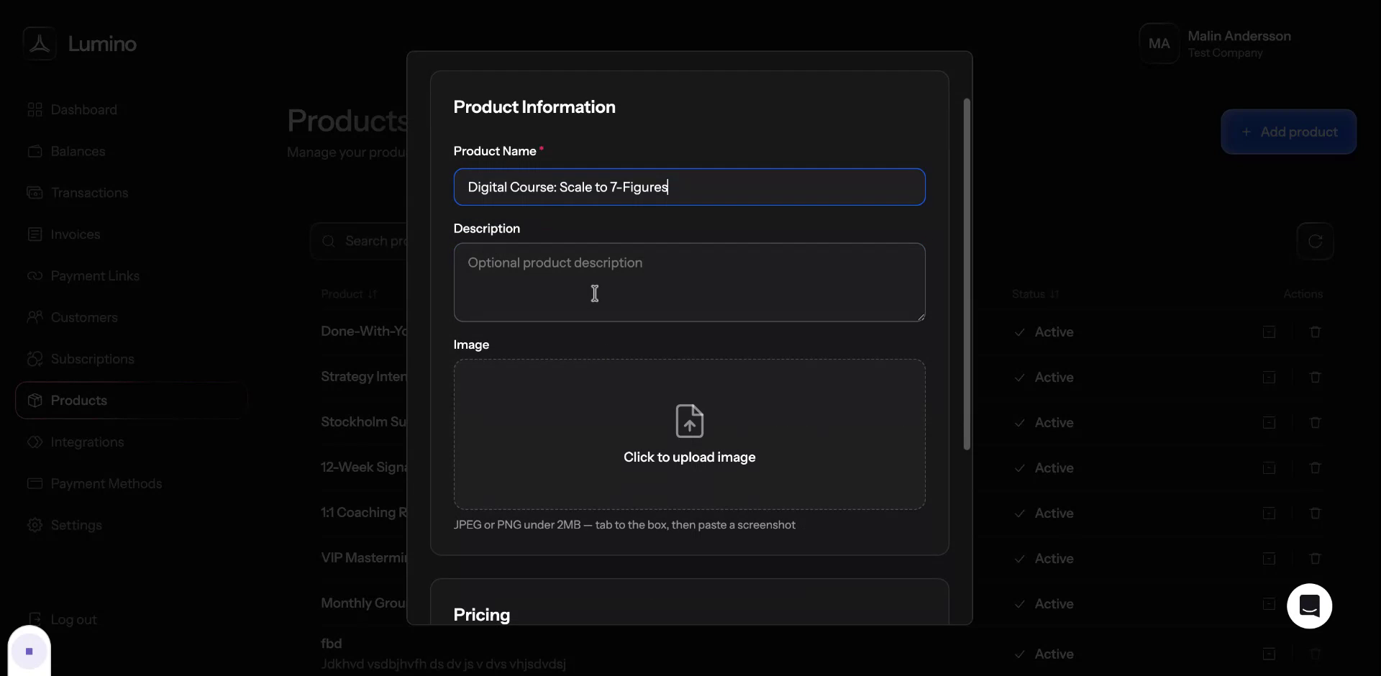
Task: Click the Integrations sidebar icon
Action: coord(35,442)
